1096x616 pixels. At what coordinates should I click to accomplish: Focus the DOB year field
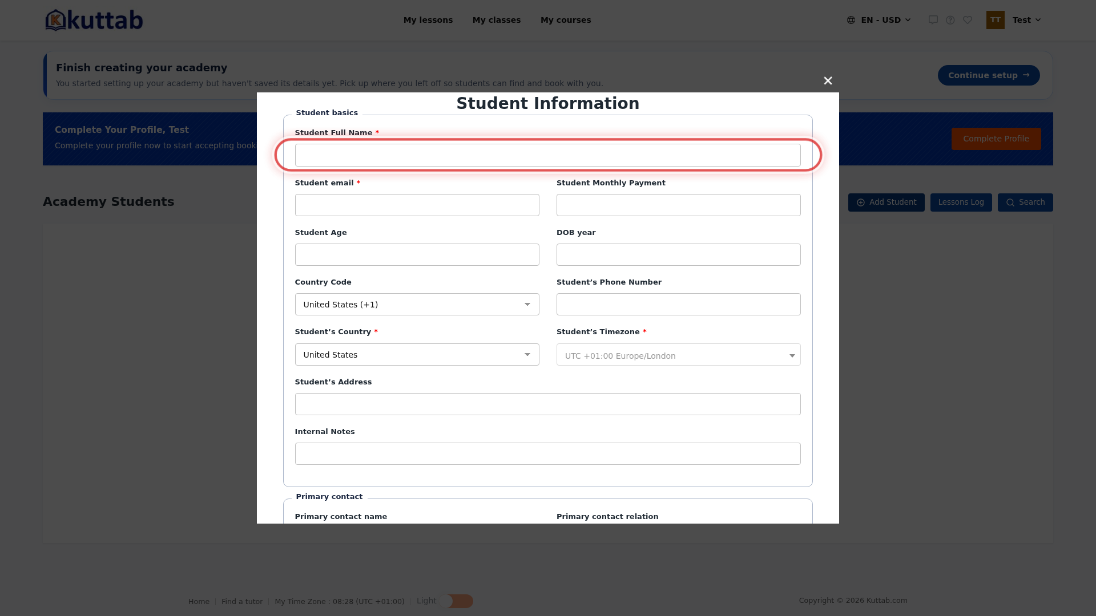click(678, 255)
